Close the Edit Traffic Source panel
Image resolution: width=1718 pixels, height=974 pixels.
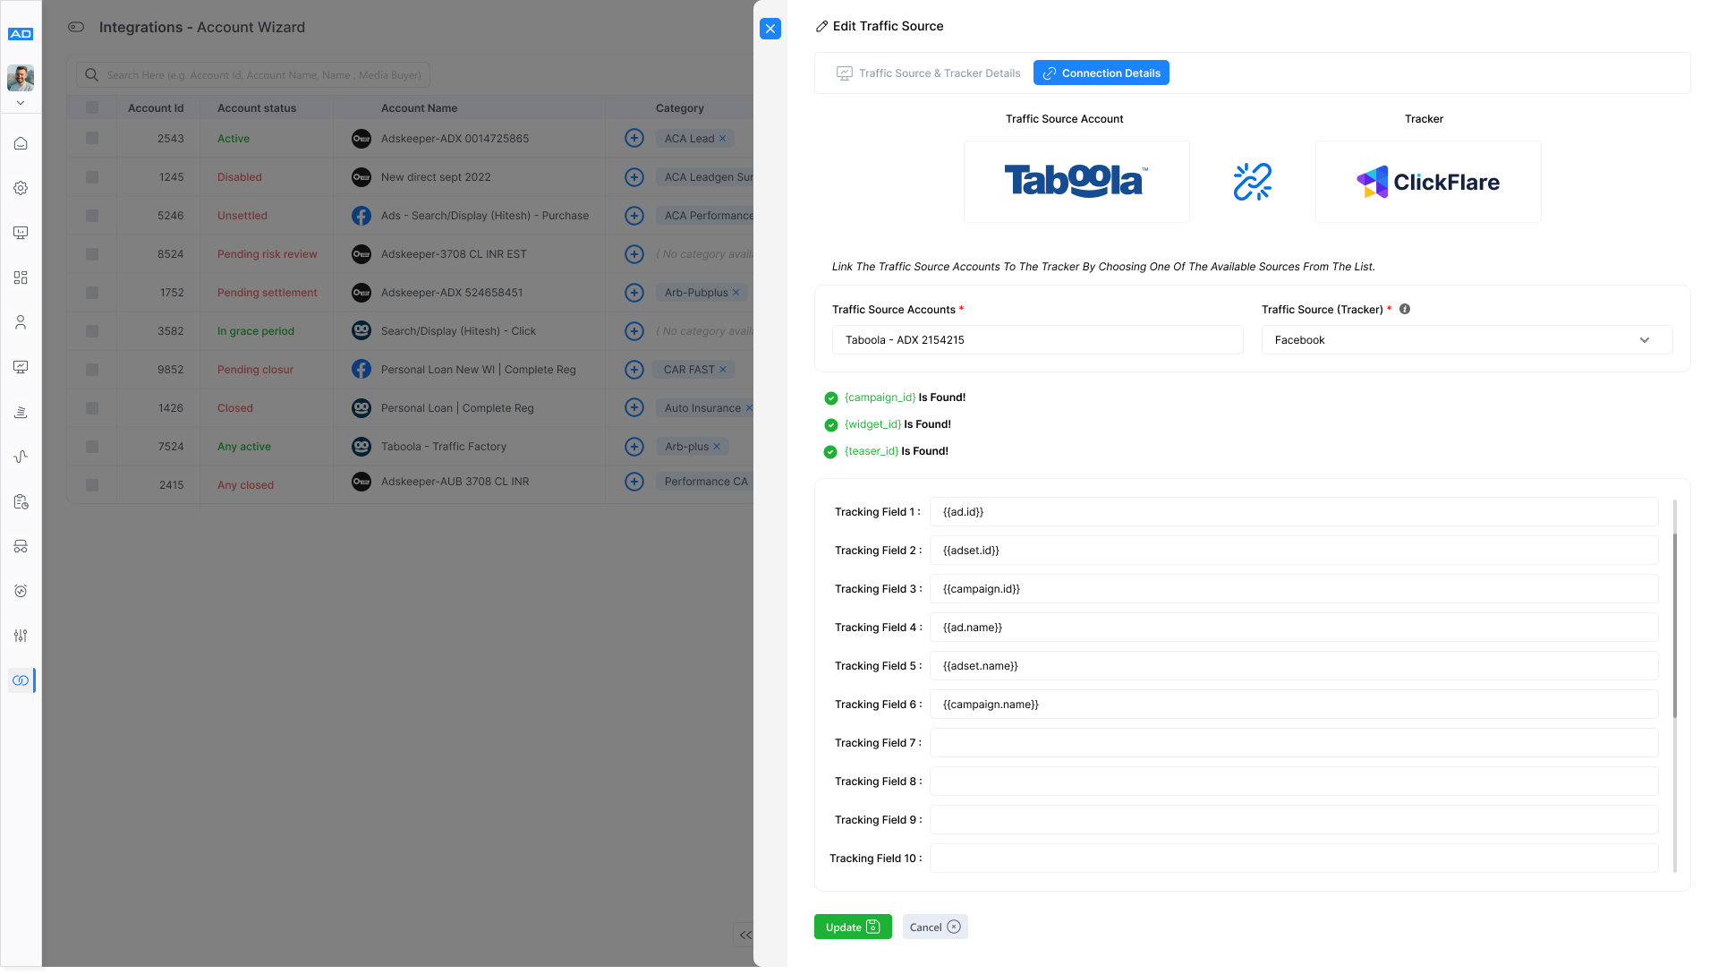(x=770, y=29)
